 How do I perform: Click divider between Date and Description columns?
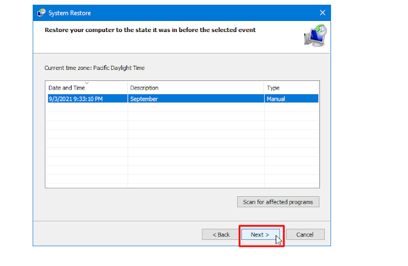[x=127, y=88]
